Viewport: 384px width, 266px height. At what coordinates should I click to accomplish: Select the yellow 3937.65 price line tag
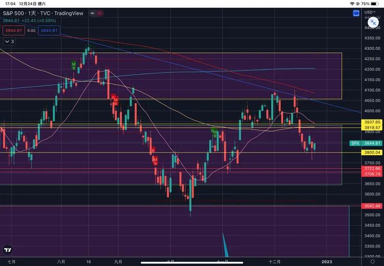(372, 122)
